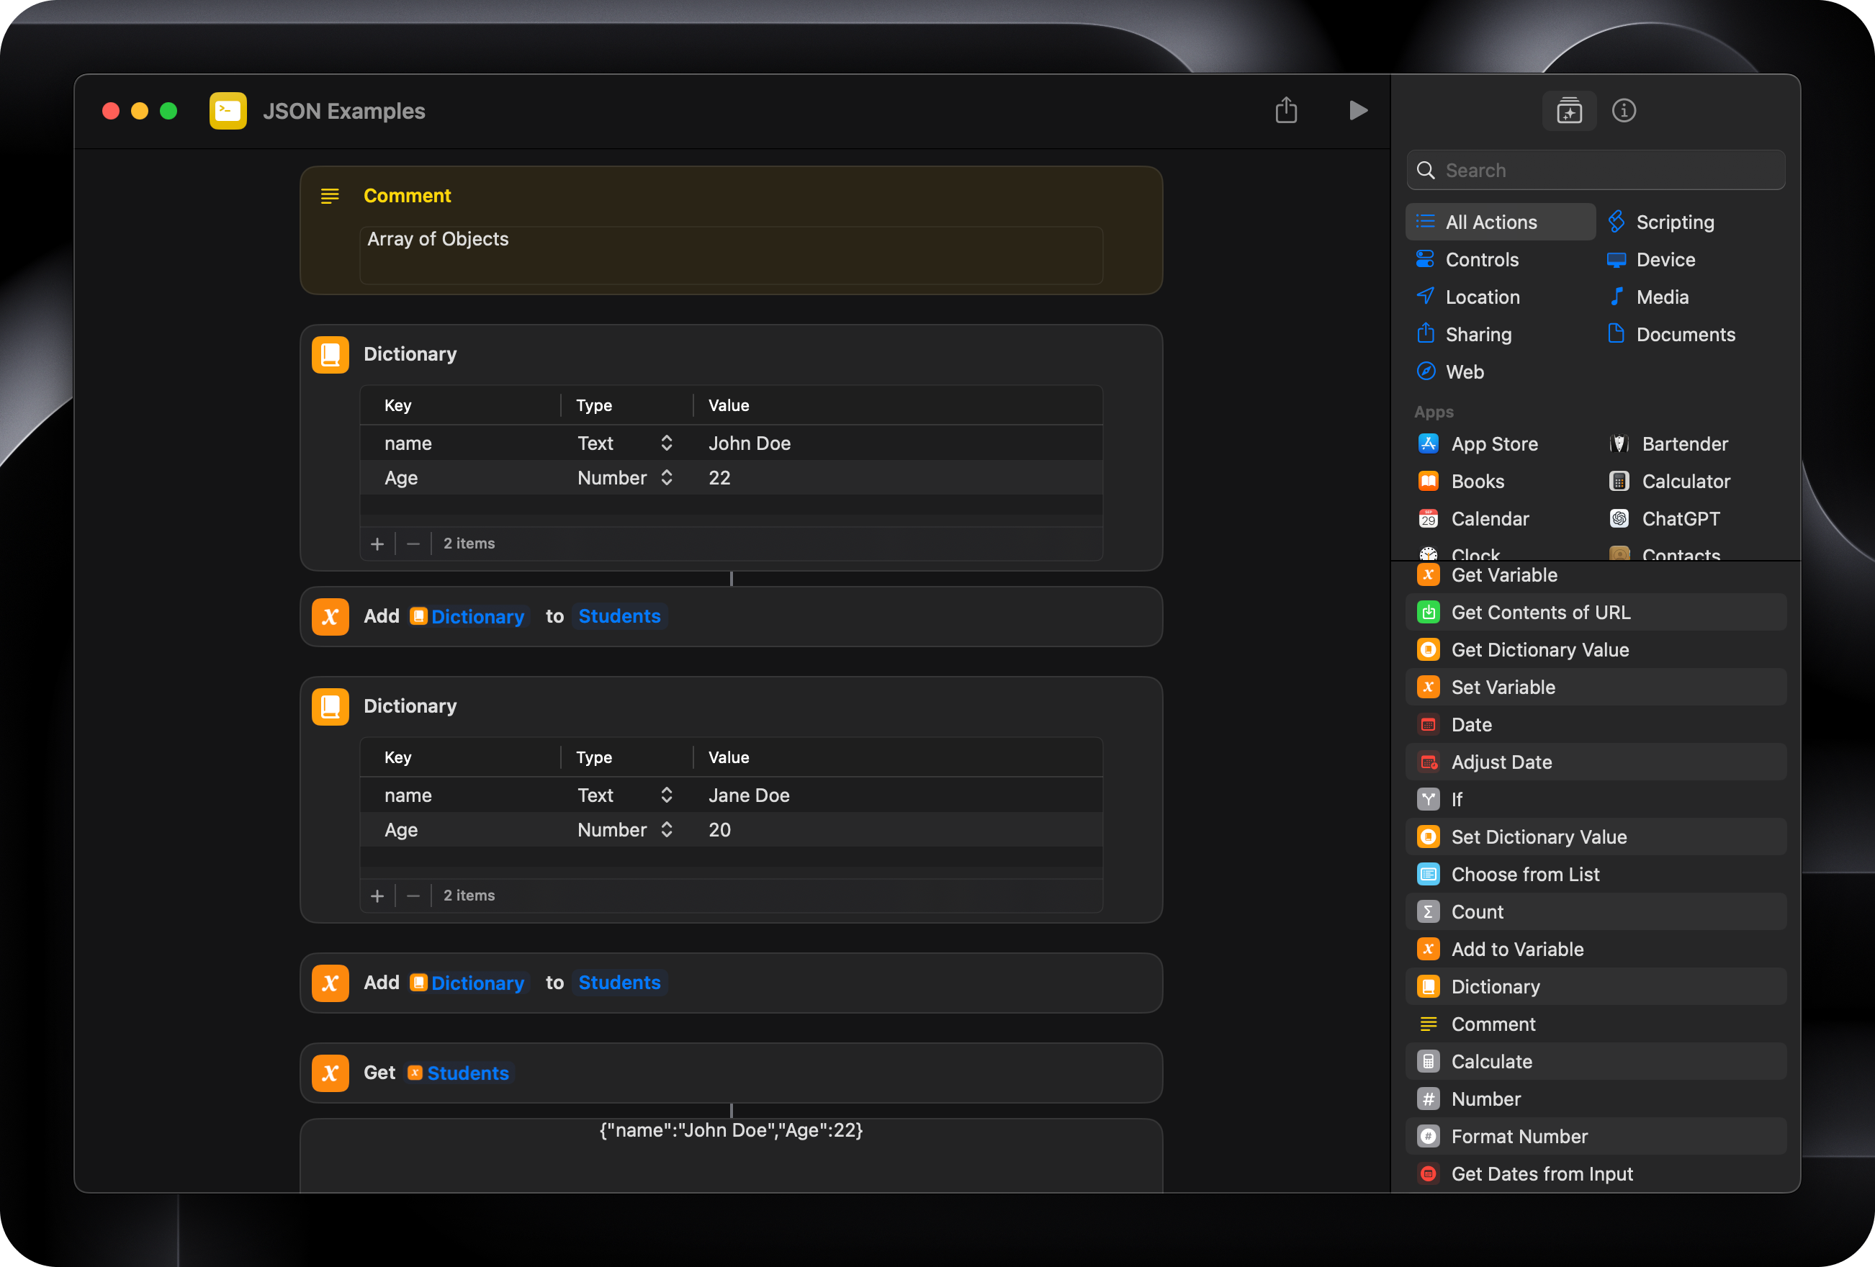1875x1267 pixels.
Task: Remove an item from the second Dictionary
Action: tap(413, 896)
